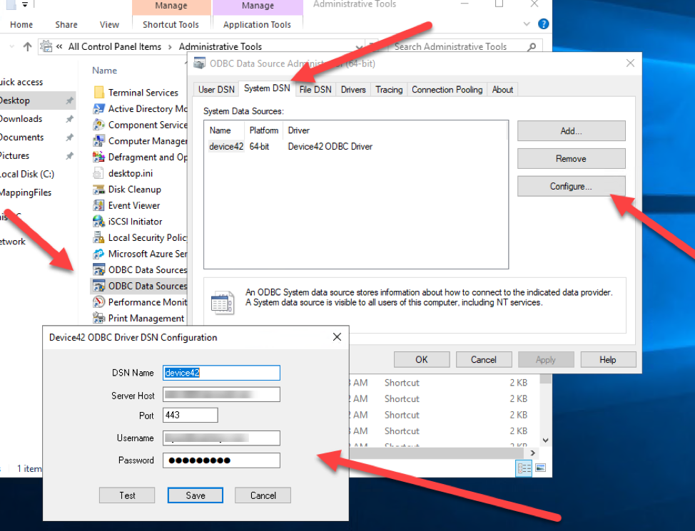
Task: Switch to large icons view in Explorer
Action: tap(540, 468)
